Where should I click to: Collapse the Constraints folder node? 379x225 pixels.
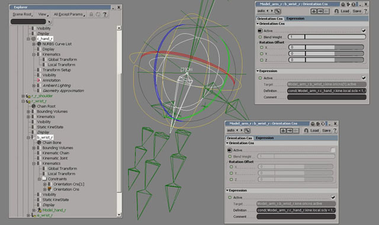pyautogui.click(x=39, y=179)
